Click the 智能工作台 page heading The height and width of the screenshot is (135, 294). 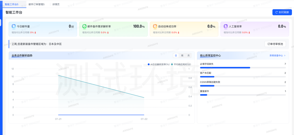(14, 12)
